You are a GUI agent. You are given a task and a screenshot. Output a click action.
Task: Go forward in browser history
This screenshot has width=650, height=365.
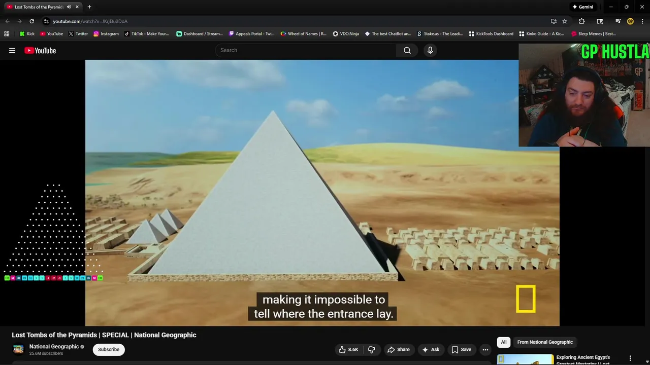[x=19, y=21]
